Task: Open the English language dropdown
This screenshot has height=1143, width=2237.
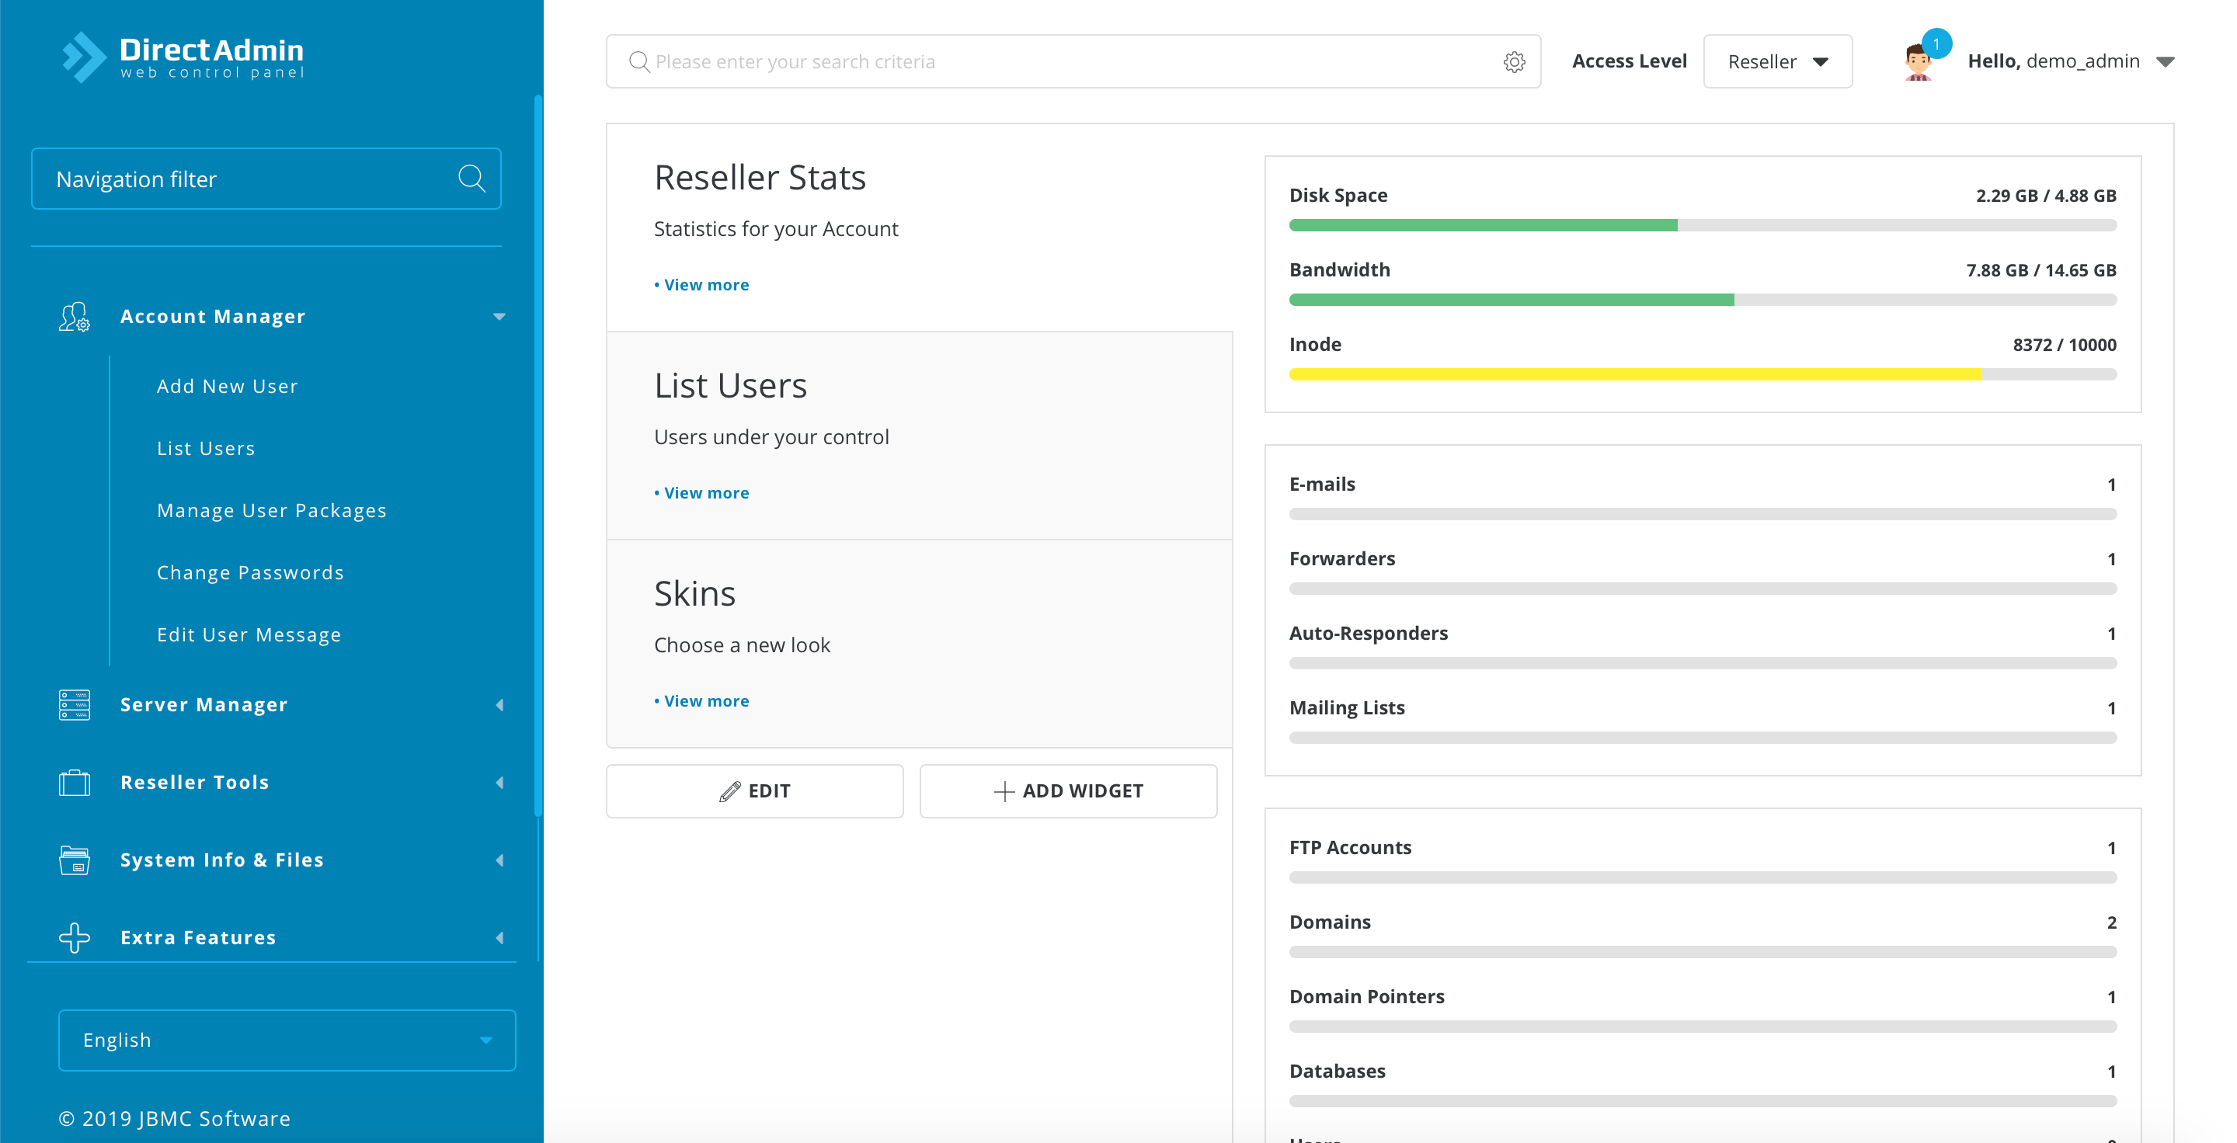Action: pos(287,1040)
